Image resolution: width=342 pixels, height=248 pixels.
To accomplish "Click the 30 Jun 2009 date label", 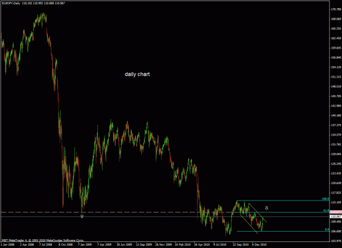I will point(124,245).
